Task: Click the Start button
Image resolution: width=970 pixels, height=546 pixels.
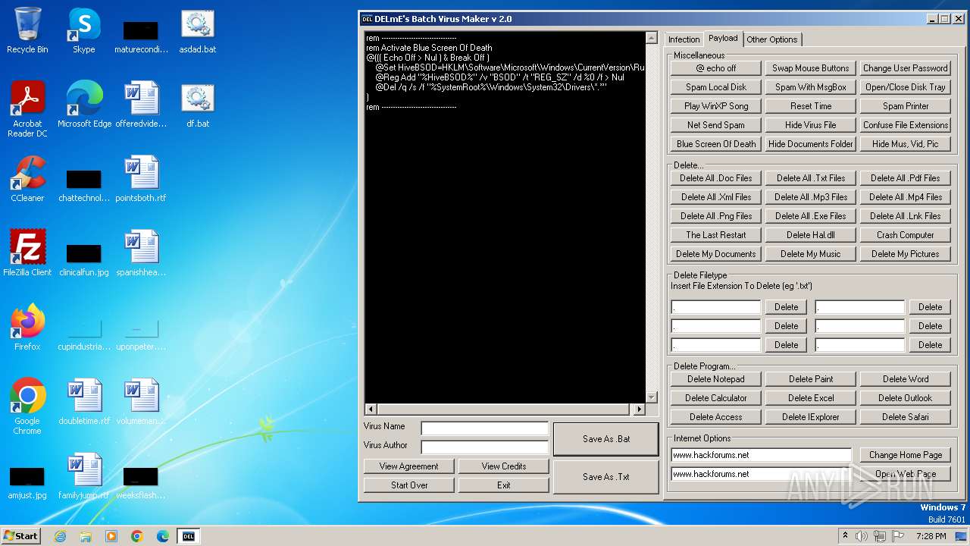Action: pos(20,536)
